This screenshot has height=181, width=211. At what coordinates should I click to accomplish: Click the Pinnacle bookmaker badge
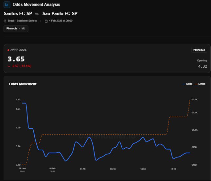tap(199, 50)
